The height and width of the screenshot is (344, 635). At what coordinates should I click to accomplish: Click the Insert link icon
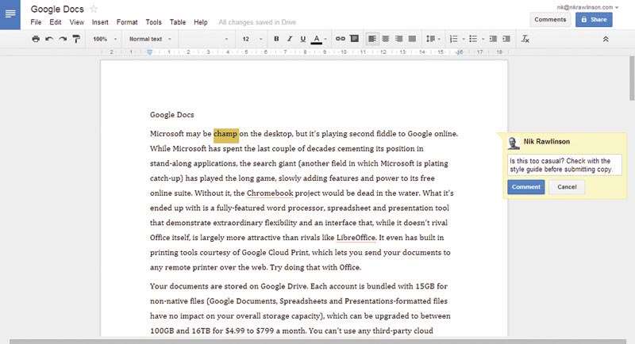click(341, 39)
